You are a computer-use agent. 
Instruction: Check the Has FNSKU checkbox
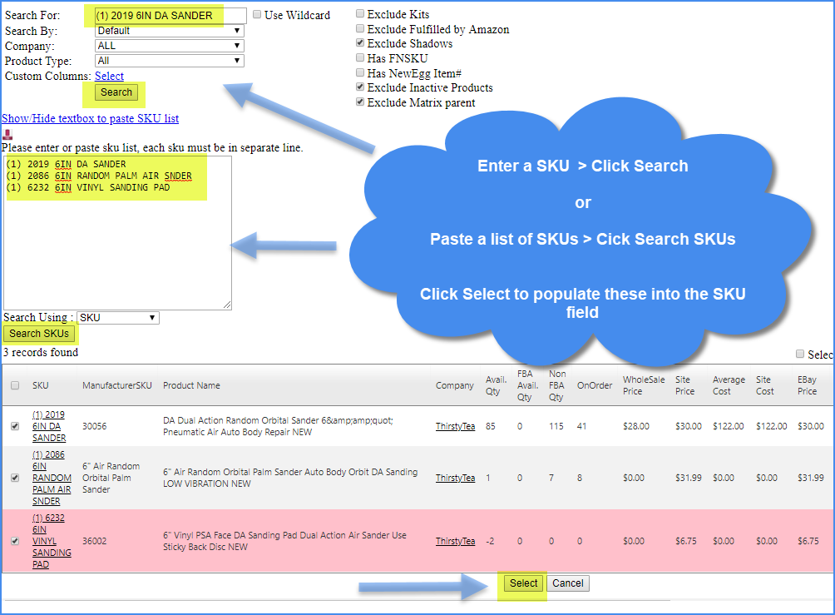pos(359,58)
